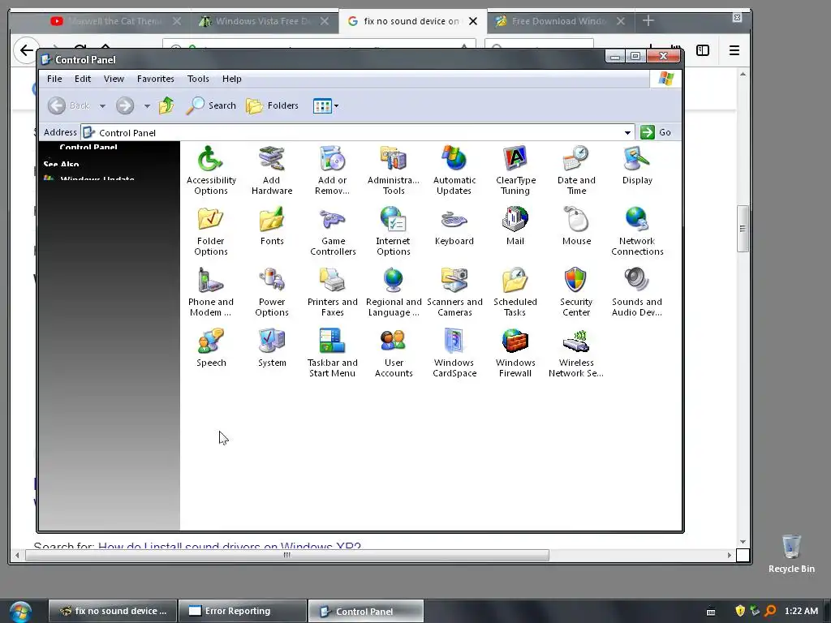The width and height of the screenshot is (831, 623).
Task: Click the security shield tray icon
Action: tap(740, 611)
